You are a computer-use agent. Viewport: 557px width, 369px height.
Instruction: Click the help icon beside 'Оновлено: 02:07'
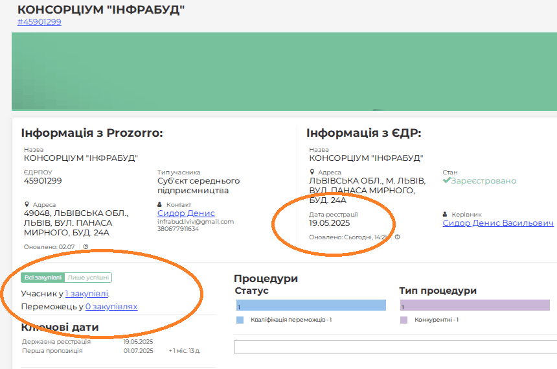click(85, 246)
